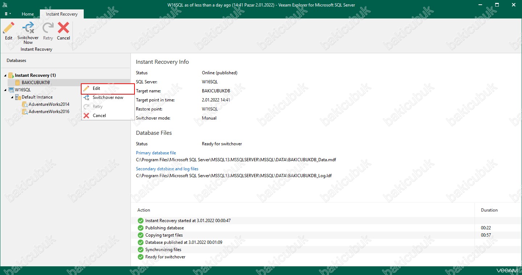Select the BAKICUBUKDB database icon
Image resolution: width=522 pixels, height=275 pixels.
(17, 83)
